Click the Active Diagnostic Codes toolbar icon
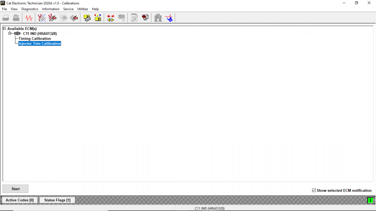The height and width of the screenshot is (211, 376). [x=42, y=18]
